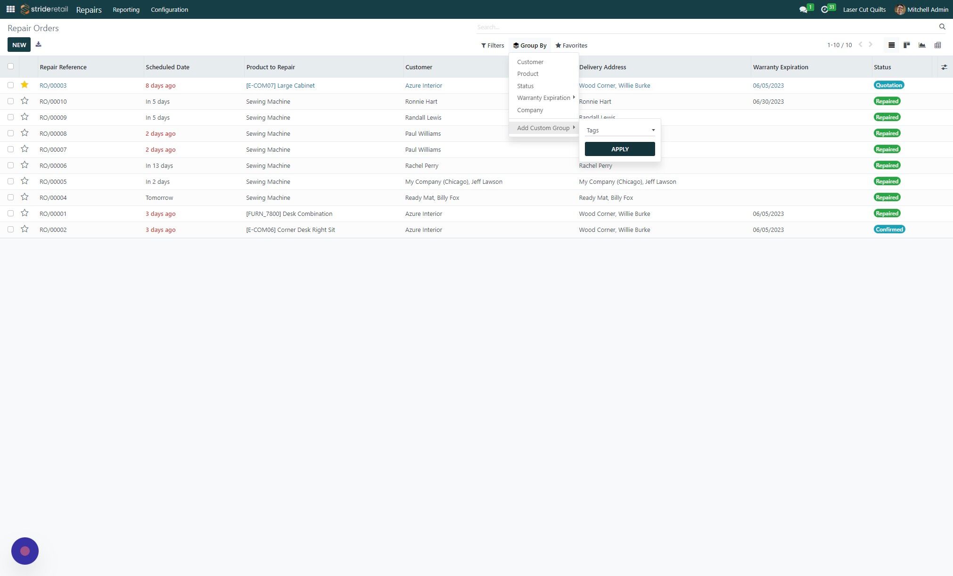Expand Add Custom Group submenu
953x576 pixels.
(544, 128)
